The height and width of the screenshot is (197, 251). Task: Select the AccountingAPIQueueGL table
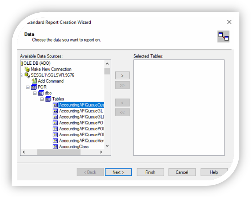pyautogui.click(x=81, y=111)
